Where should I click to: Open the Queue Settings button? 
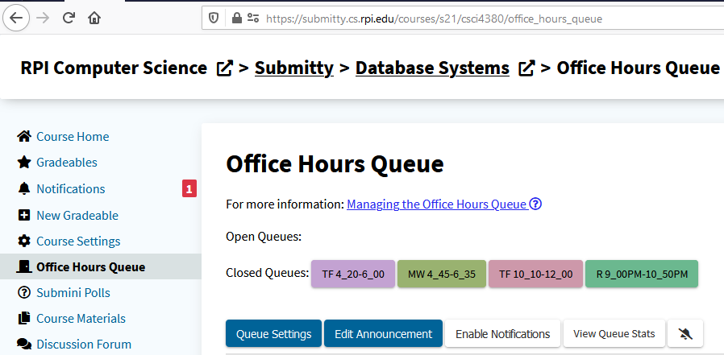point(273,334)
